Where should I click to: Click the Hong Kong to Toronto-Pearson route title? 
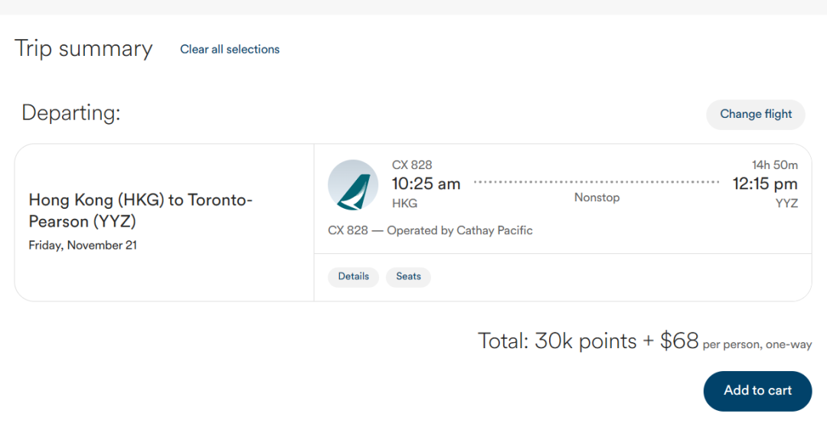(x=140, y=210)
